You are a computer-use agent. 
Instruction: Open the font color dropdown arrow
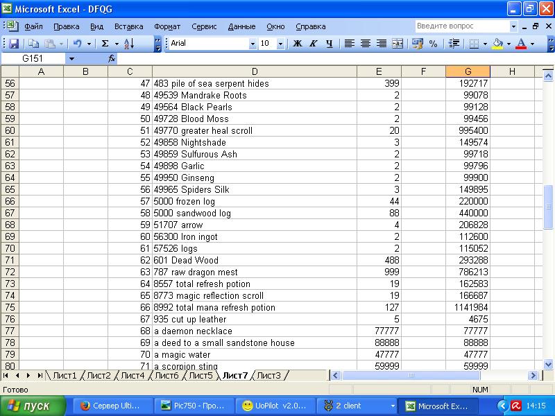(532, 44)
